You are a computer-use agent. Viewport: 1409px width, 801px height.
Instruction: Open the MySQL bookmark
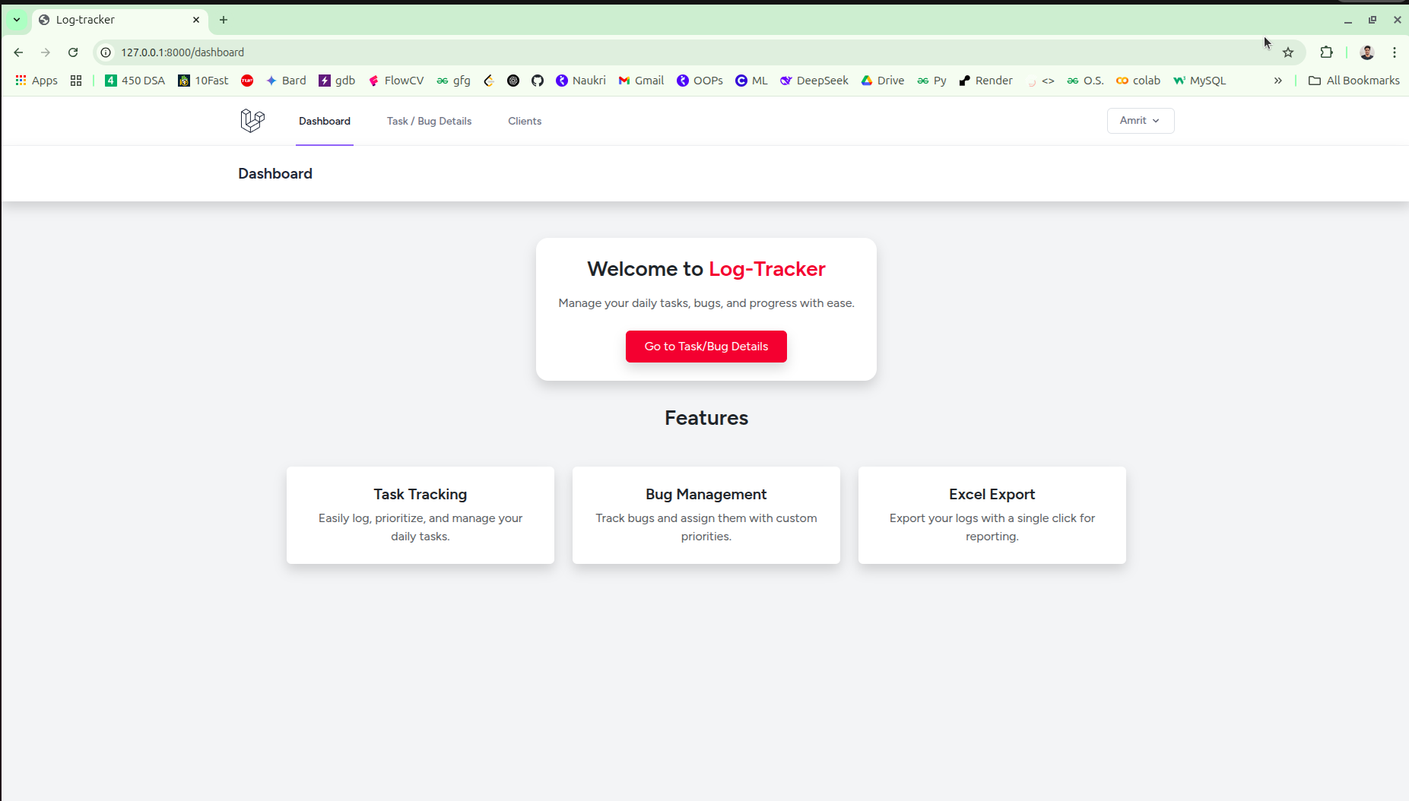pos(1200,81)
